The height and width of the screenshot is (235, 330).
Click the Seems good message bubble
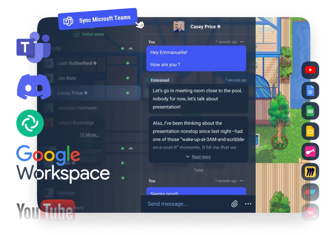[196, 191]
